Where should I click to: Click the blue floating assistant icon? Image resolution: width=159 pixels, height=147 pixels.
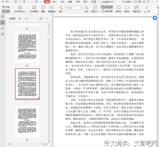[x=155, y=18]
